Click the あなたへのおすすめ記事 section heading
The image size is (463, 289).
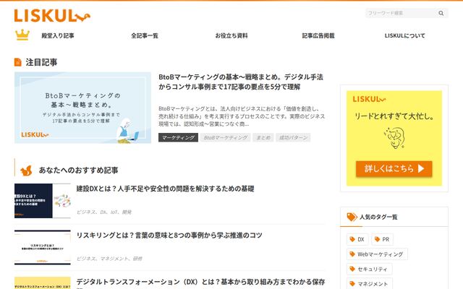point(79,171)
